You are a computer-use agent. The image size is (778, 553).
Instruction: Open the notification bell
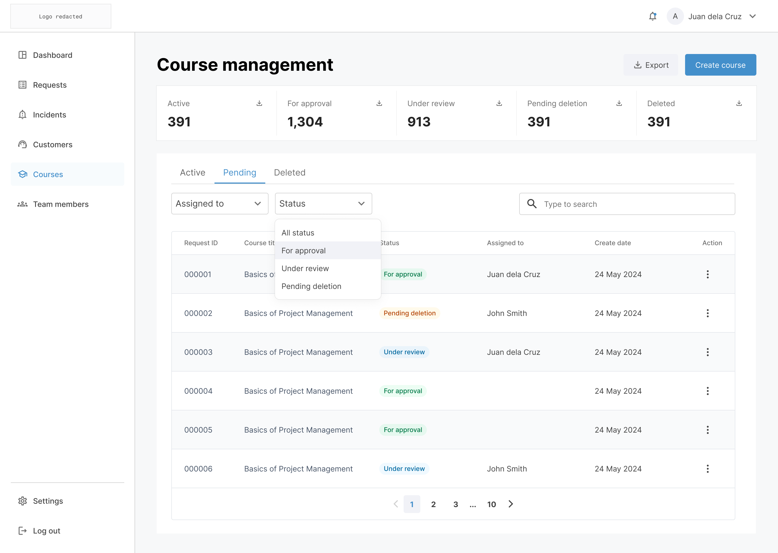click(x=652, y=16)
